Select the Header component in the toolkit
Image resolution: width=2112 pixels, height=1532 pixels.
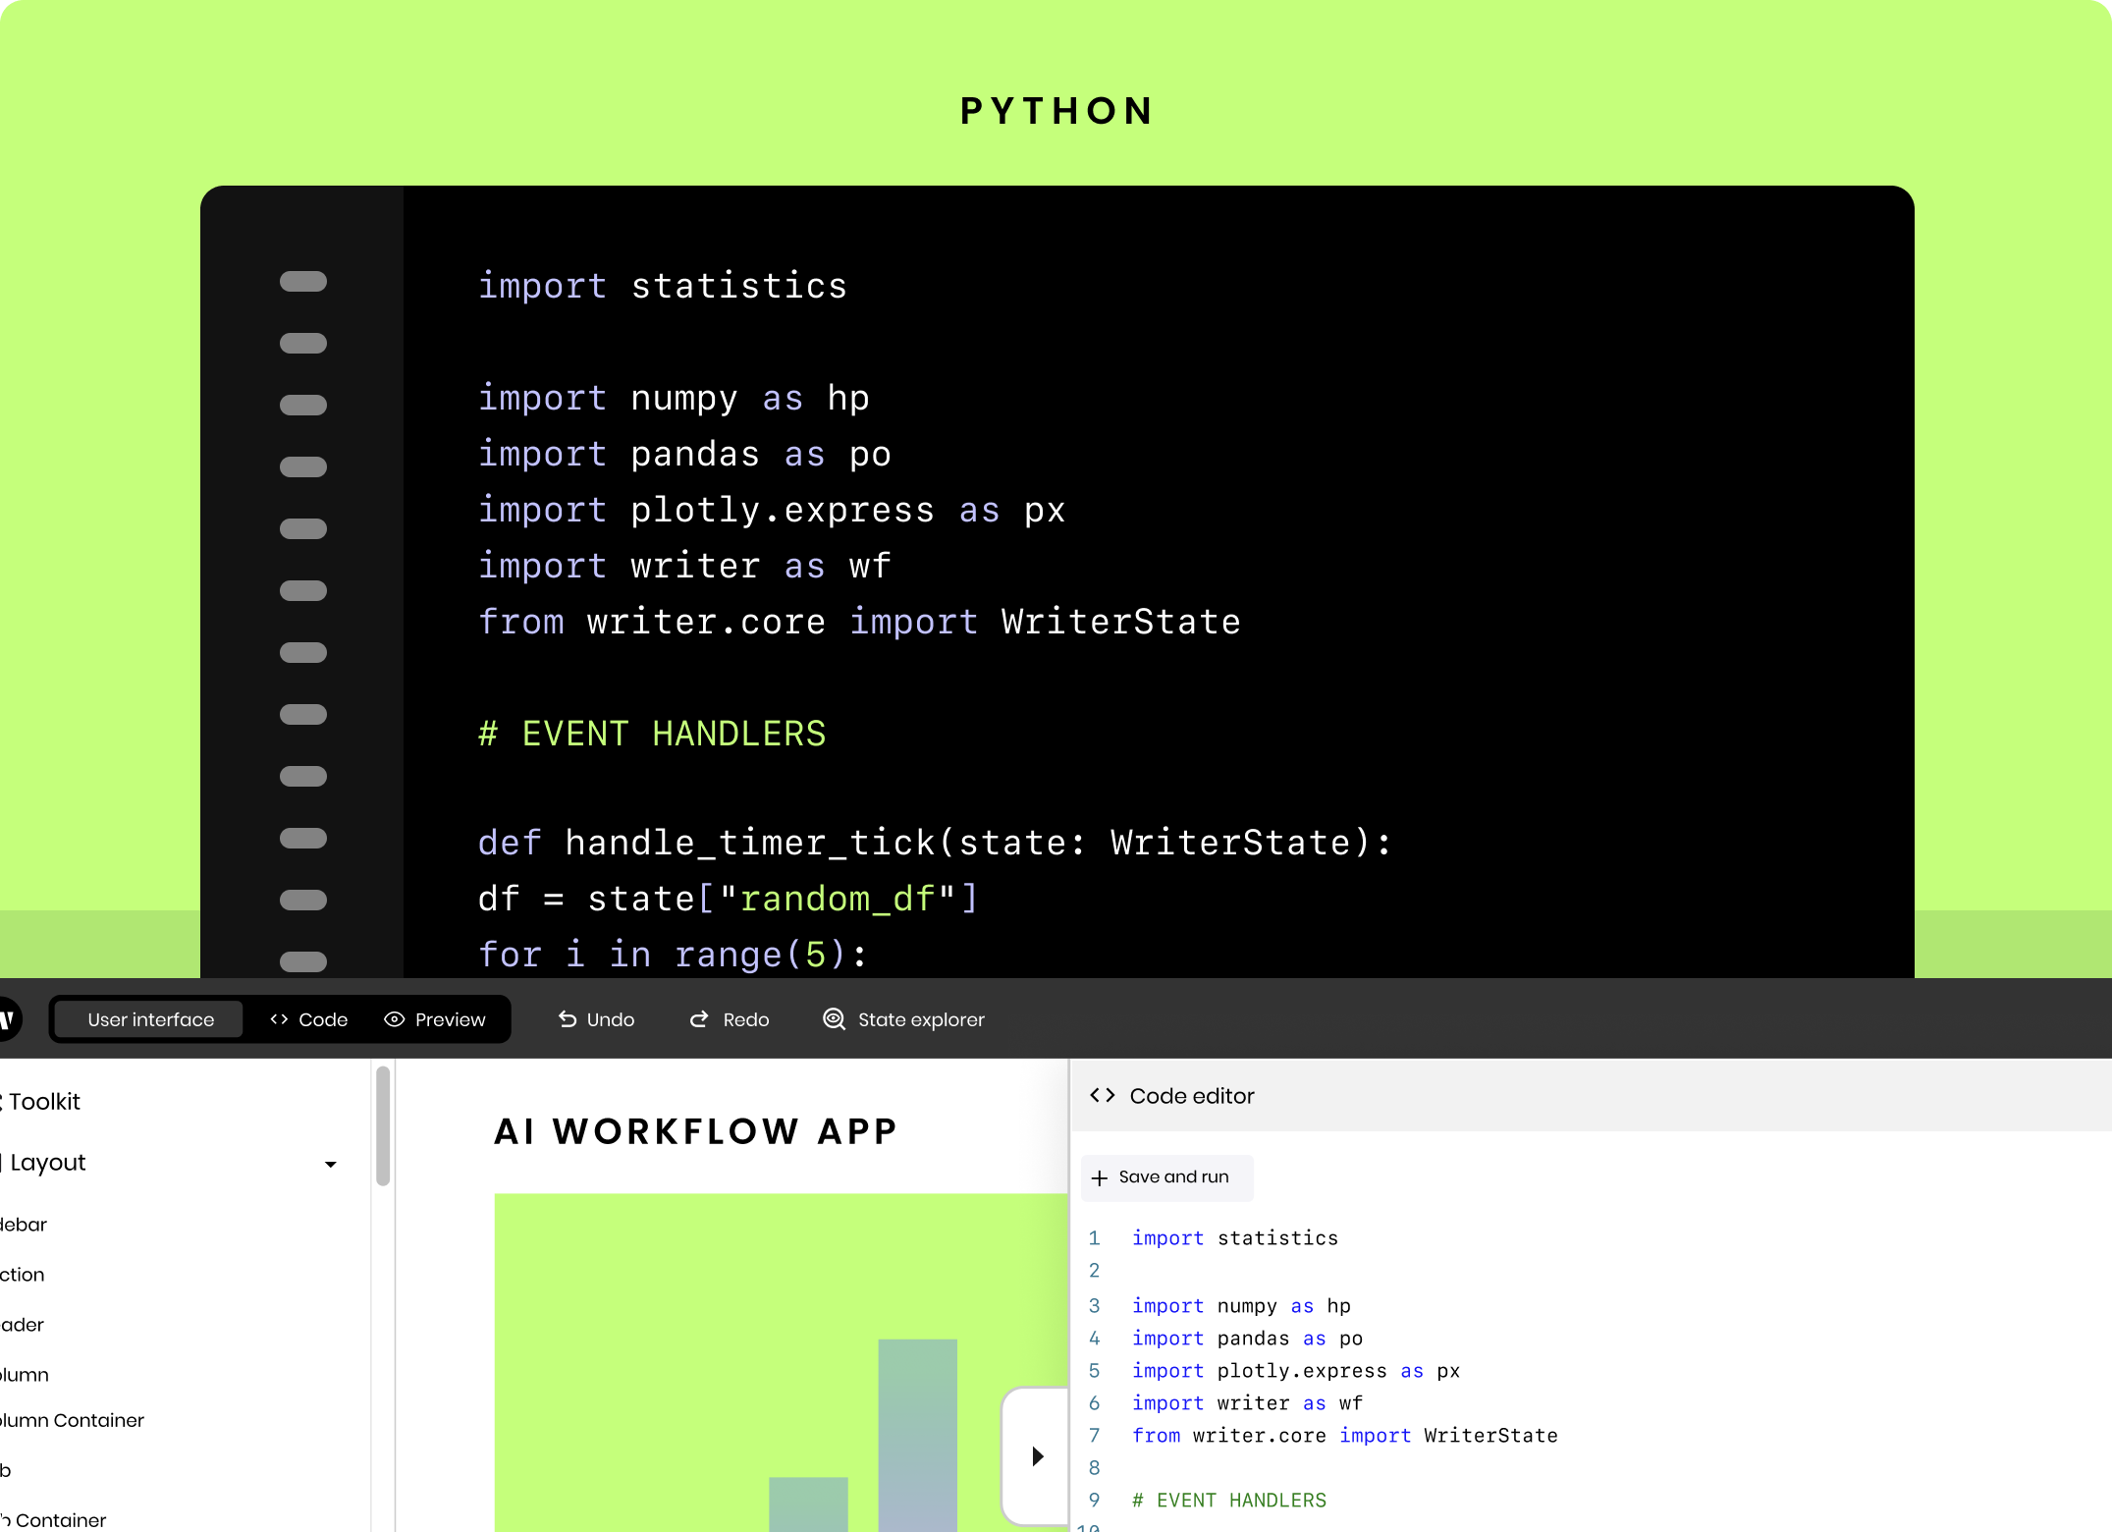(18, 1324)
